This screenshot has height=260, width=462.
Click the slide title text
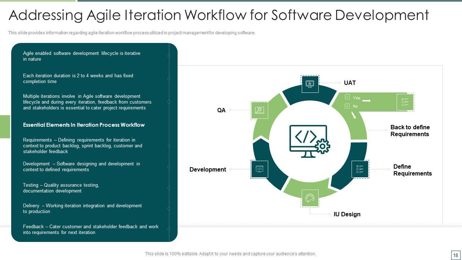218,15
